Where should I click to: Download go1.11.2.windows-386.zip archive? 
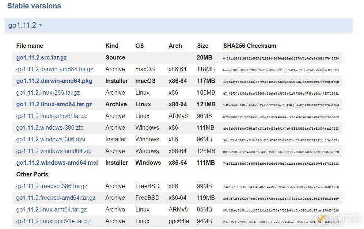50,128
